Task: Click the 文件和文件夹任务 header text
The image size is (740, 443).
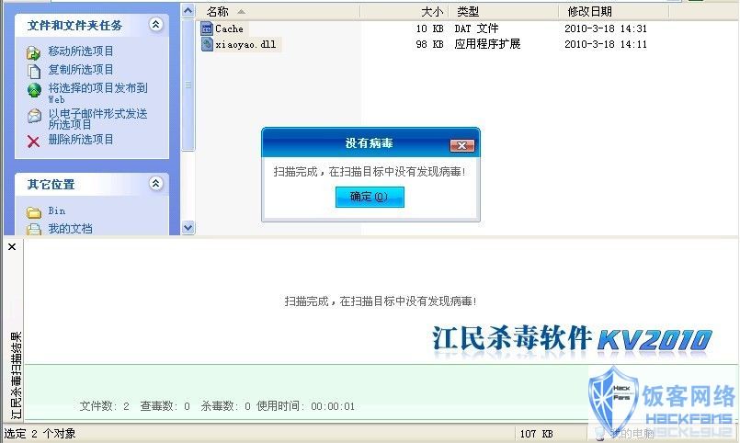Action: click(74, 26)
